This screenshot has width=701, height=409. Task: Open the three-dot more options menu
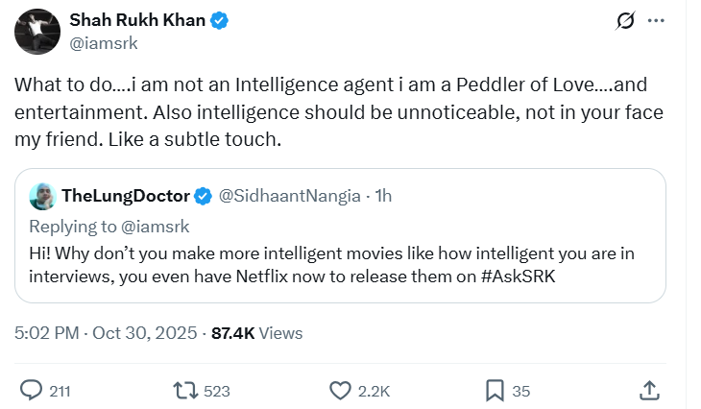click(656, 20)
